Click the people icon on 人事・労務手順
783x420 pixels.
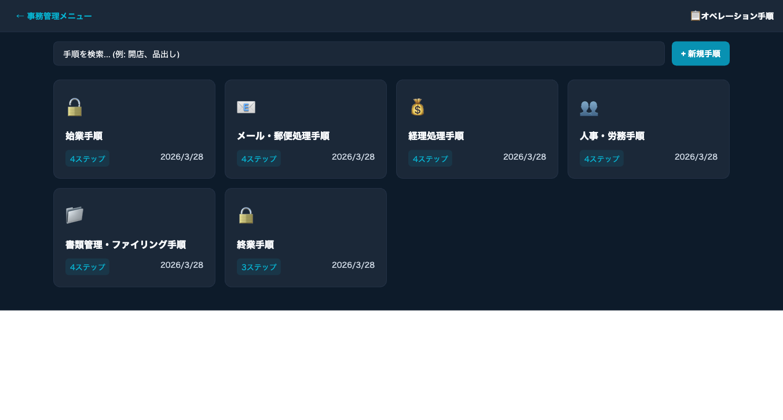[588, 107]
